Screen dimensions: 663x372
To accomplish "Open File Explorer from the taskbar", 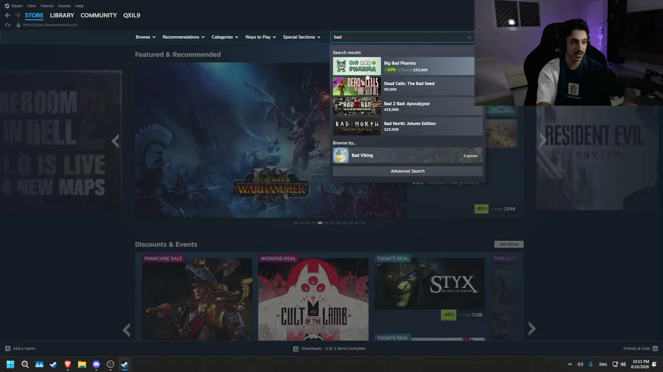I will (82, 364).
